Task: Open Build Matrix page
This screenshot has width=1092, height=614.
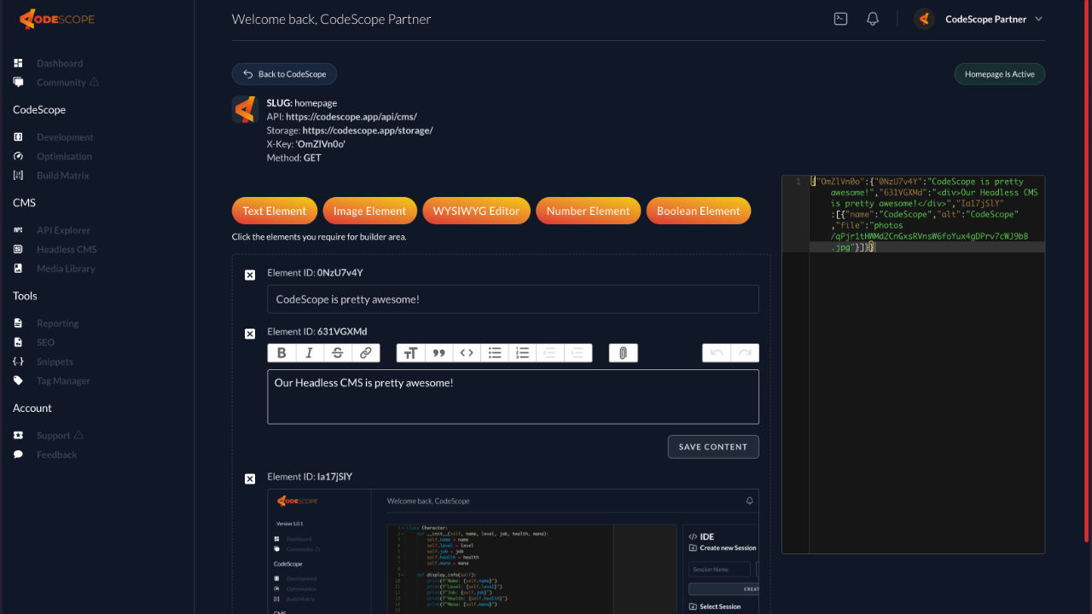Action: (x=62, y=176)
